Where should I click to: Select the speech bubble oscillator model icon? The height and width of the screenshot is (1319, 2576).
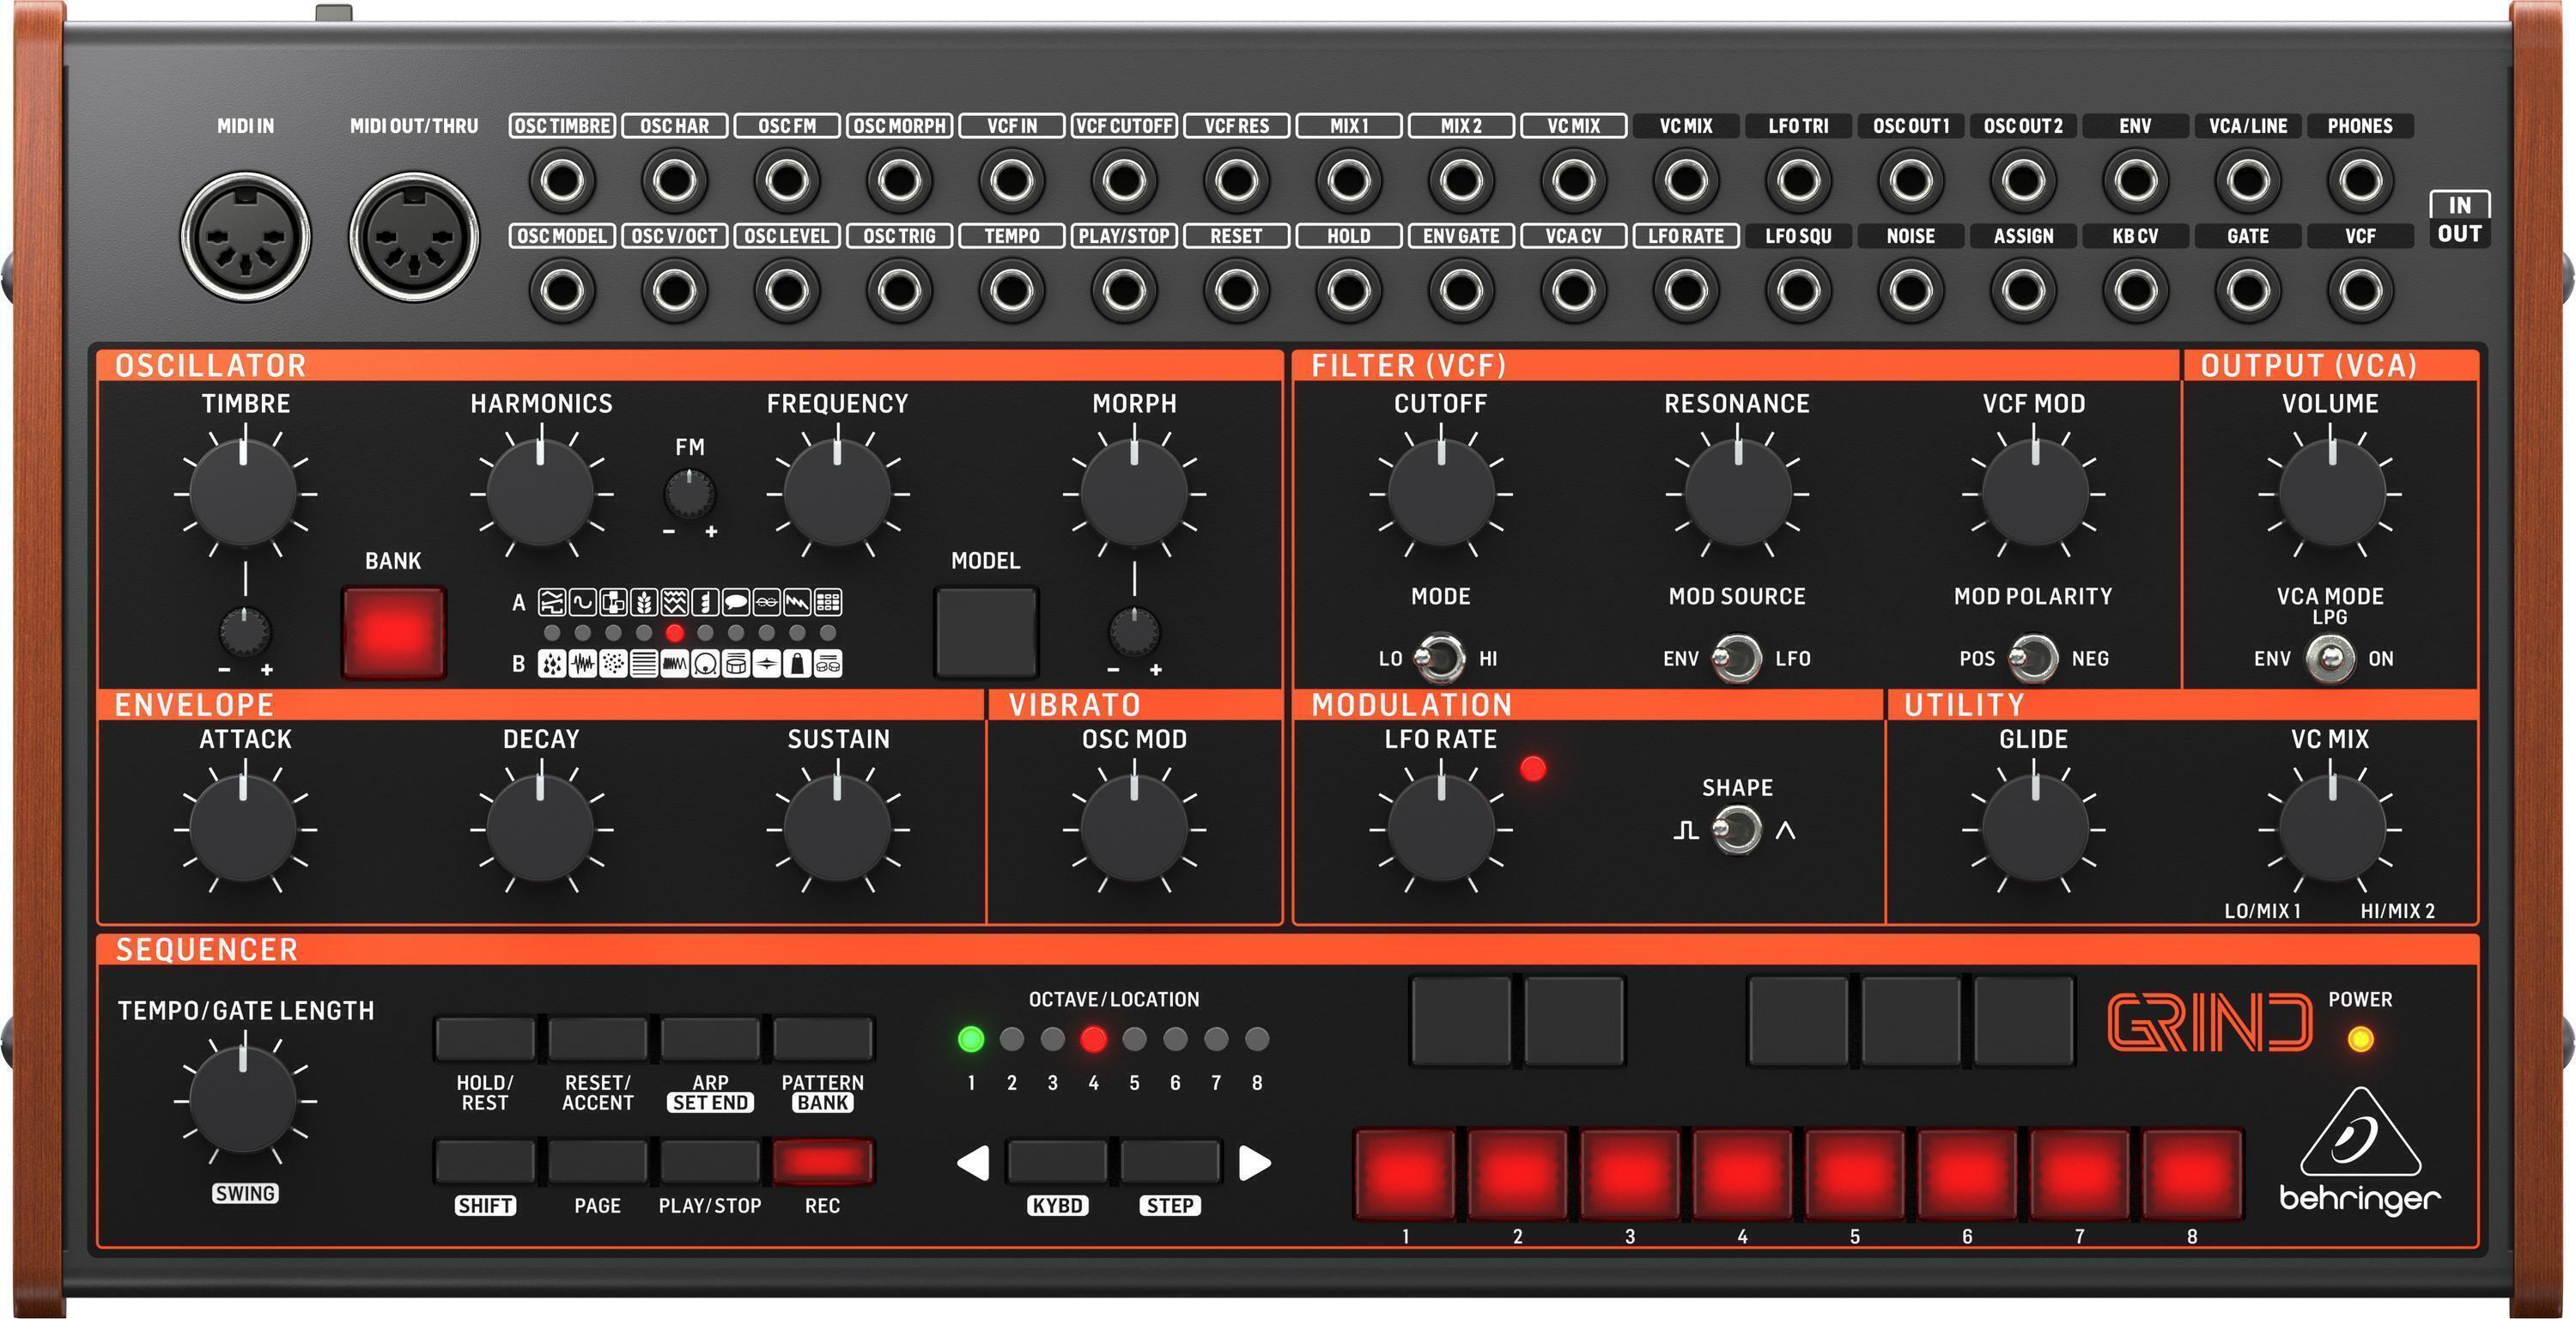pyautogui.click(x=736, y=603)
